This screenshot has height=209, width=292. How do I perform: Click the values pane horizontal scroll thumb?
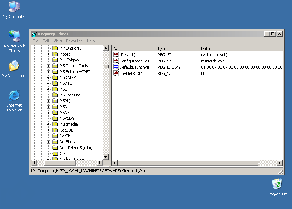pyautogui.click(x=188, y=163)
